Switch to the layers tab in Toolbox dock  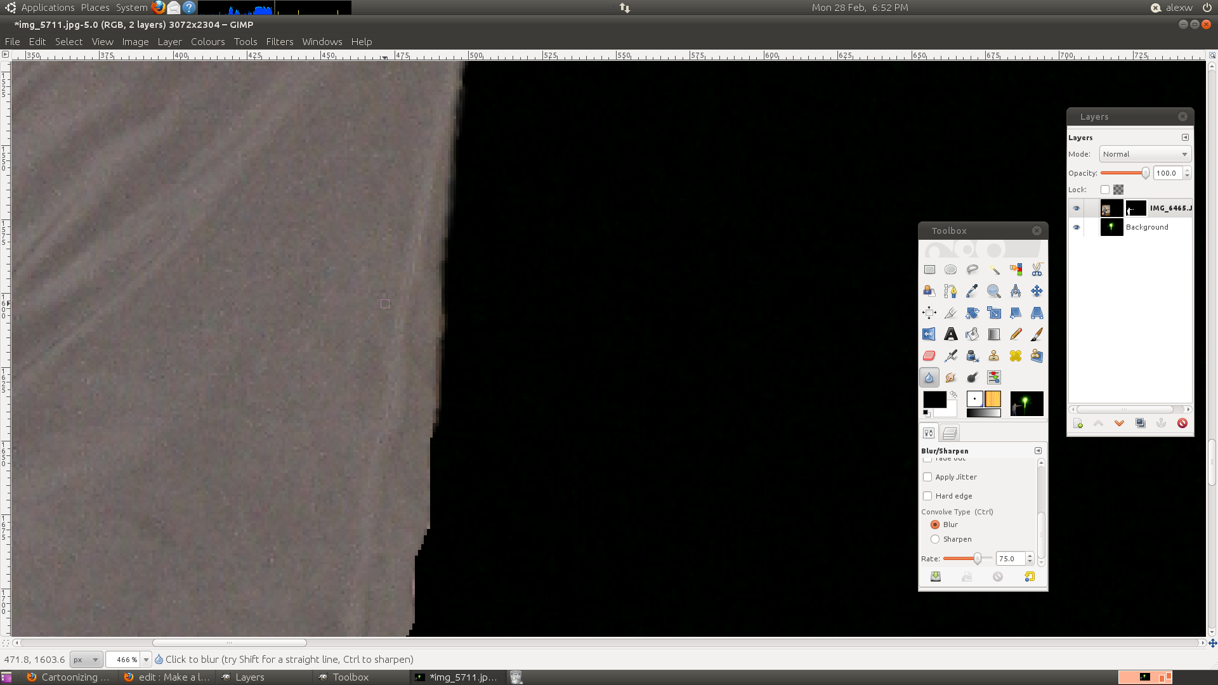click(x=950, y=433)
